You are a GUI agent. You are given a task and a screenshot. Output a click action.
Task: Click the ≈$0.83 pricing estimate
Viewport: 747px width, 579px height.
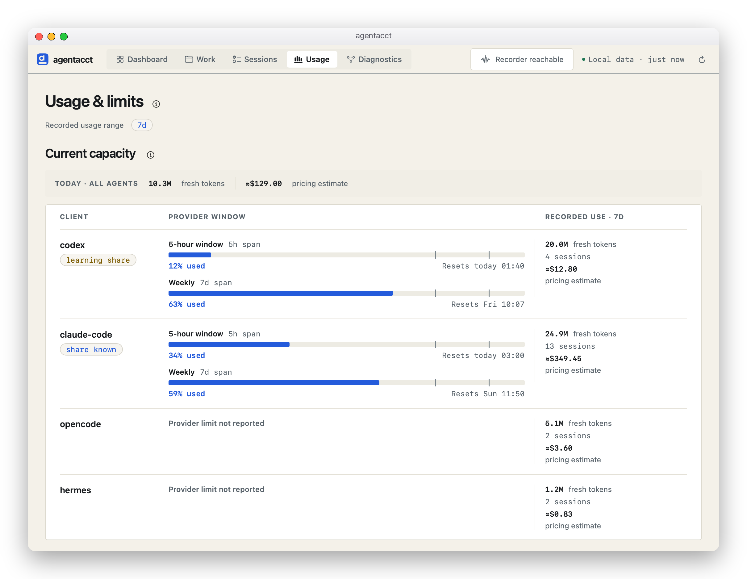(558, 514)
